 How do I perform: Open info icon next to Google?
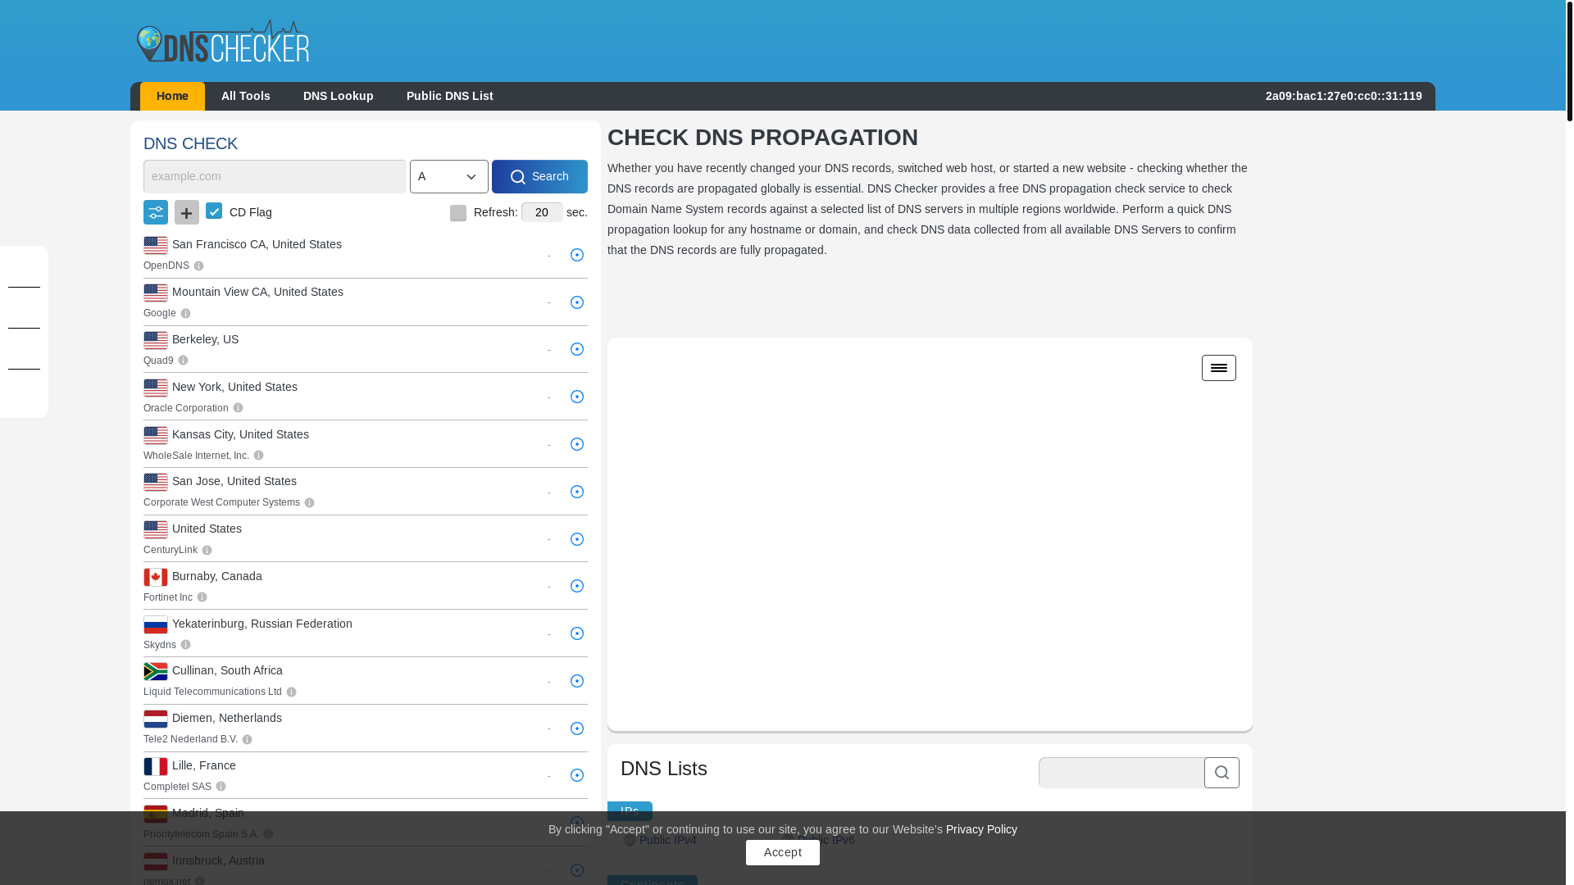tap(185, 314)
